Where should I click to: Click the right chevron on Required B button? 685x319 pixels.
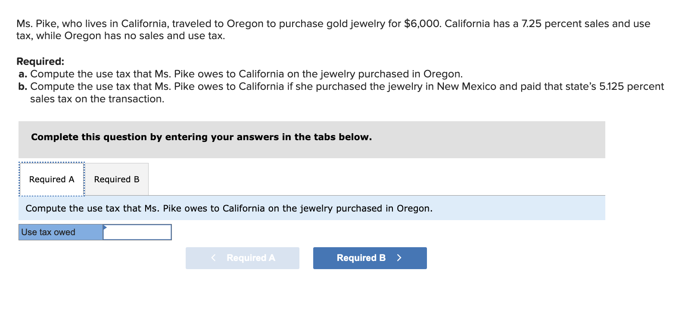[399, 258]
